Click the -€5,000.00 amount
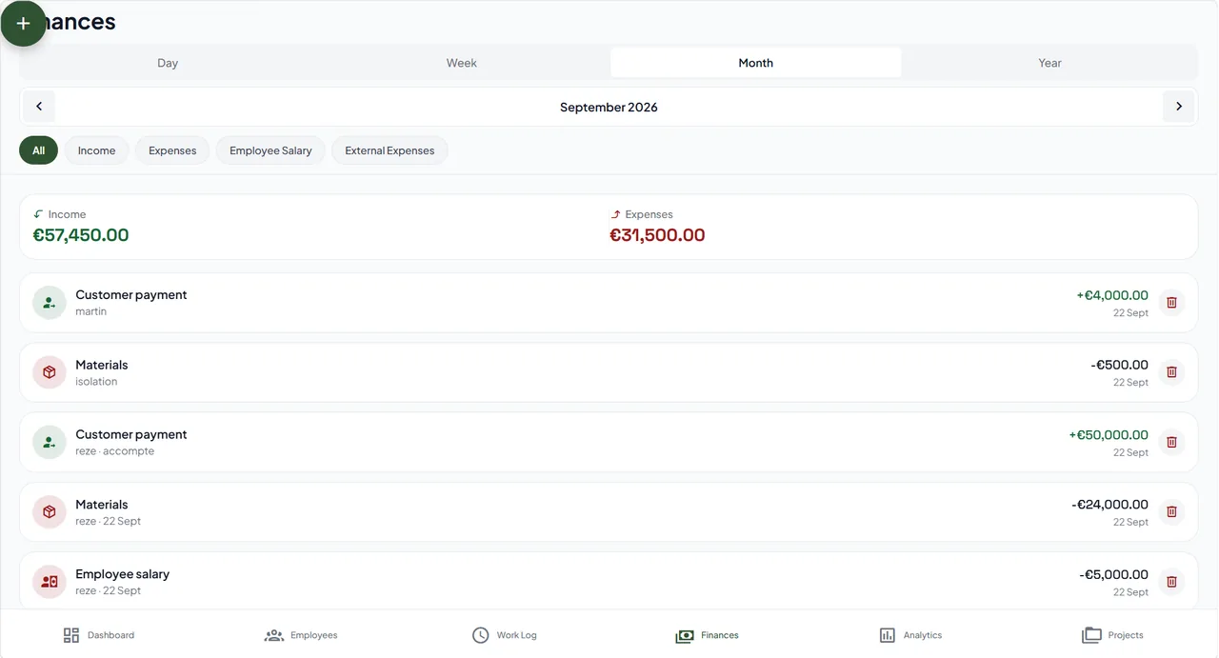Image resolution: width=1219 pixels, height=658 pixels. coord(1113,574)
